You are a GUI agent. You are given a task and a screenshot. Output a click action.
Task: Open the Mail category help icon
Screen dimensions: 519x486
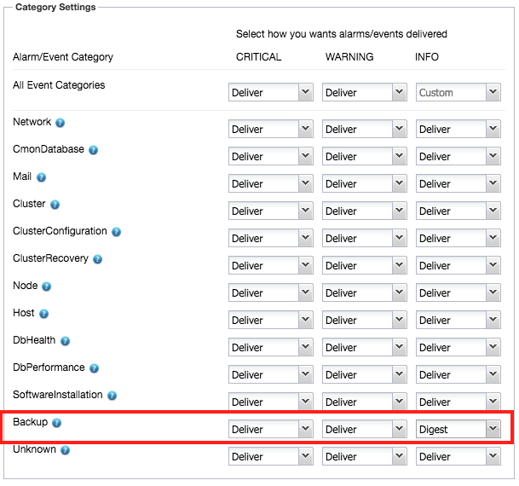click(x=41, y=177)
